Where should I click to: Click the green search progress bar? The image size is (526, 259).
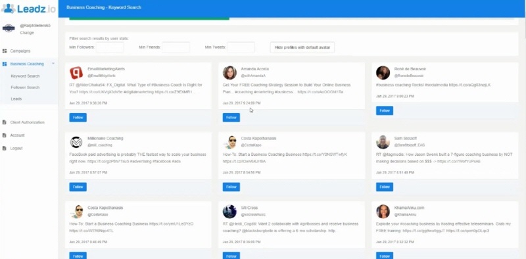pyautogui.click(x=149, y=19)
